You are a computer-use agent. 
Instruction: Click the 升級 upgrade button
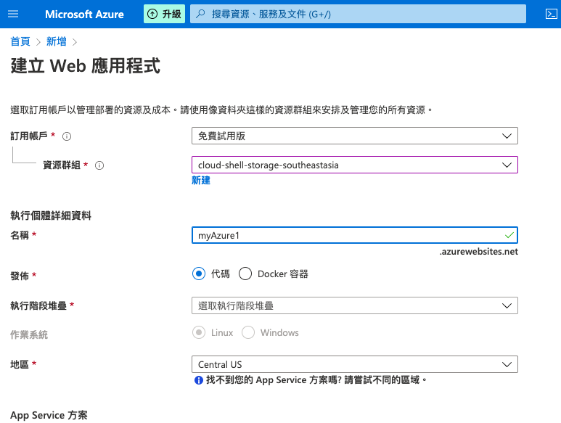click(164, 14)
